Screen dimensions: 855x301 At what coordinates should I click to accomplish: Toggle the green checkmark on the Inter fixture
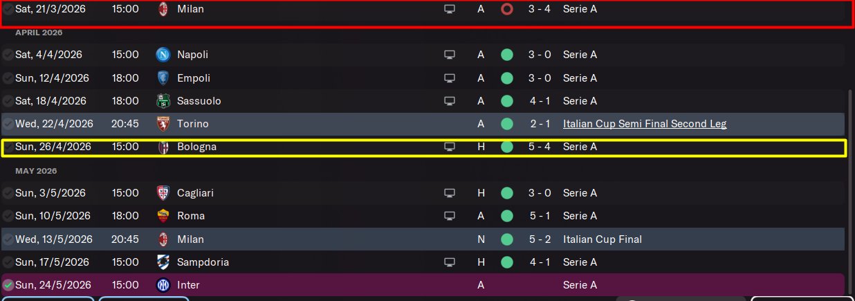(x=8, y=285)
